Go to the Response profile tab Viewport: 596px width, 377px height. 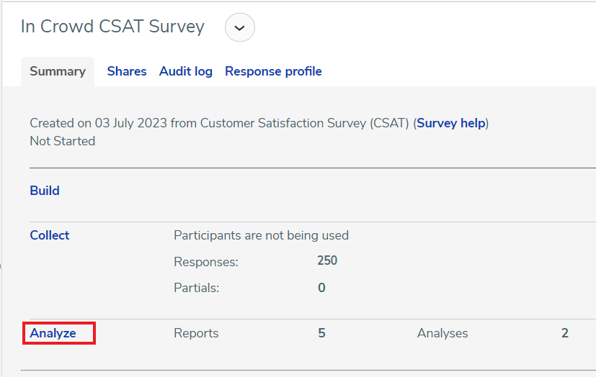pyautogui.click(x=273, y=71)
